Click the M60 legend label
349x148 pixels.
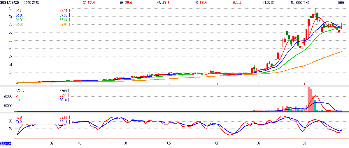coord(20,25)
